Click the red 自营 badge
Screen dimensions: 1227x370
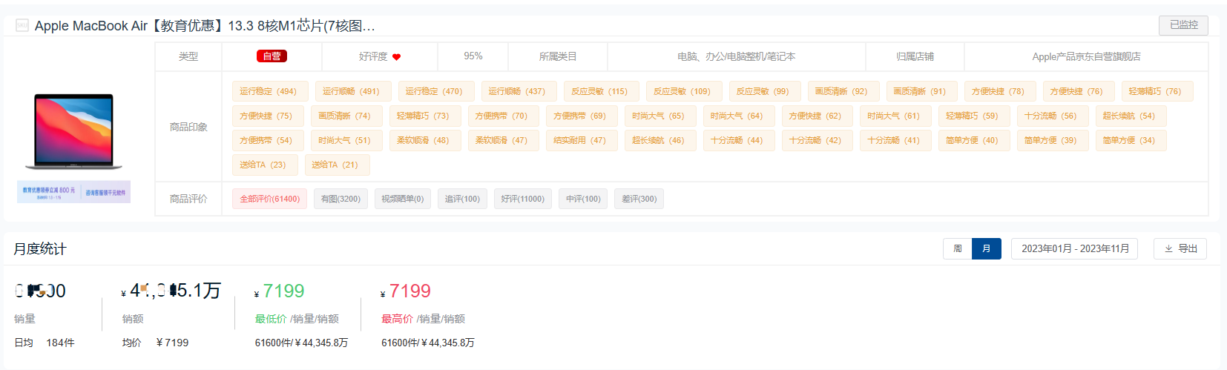(272, 56)
